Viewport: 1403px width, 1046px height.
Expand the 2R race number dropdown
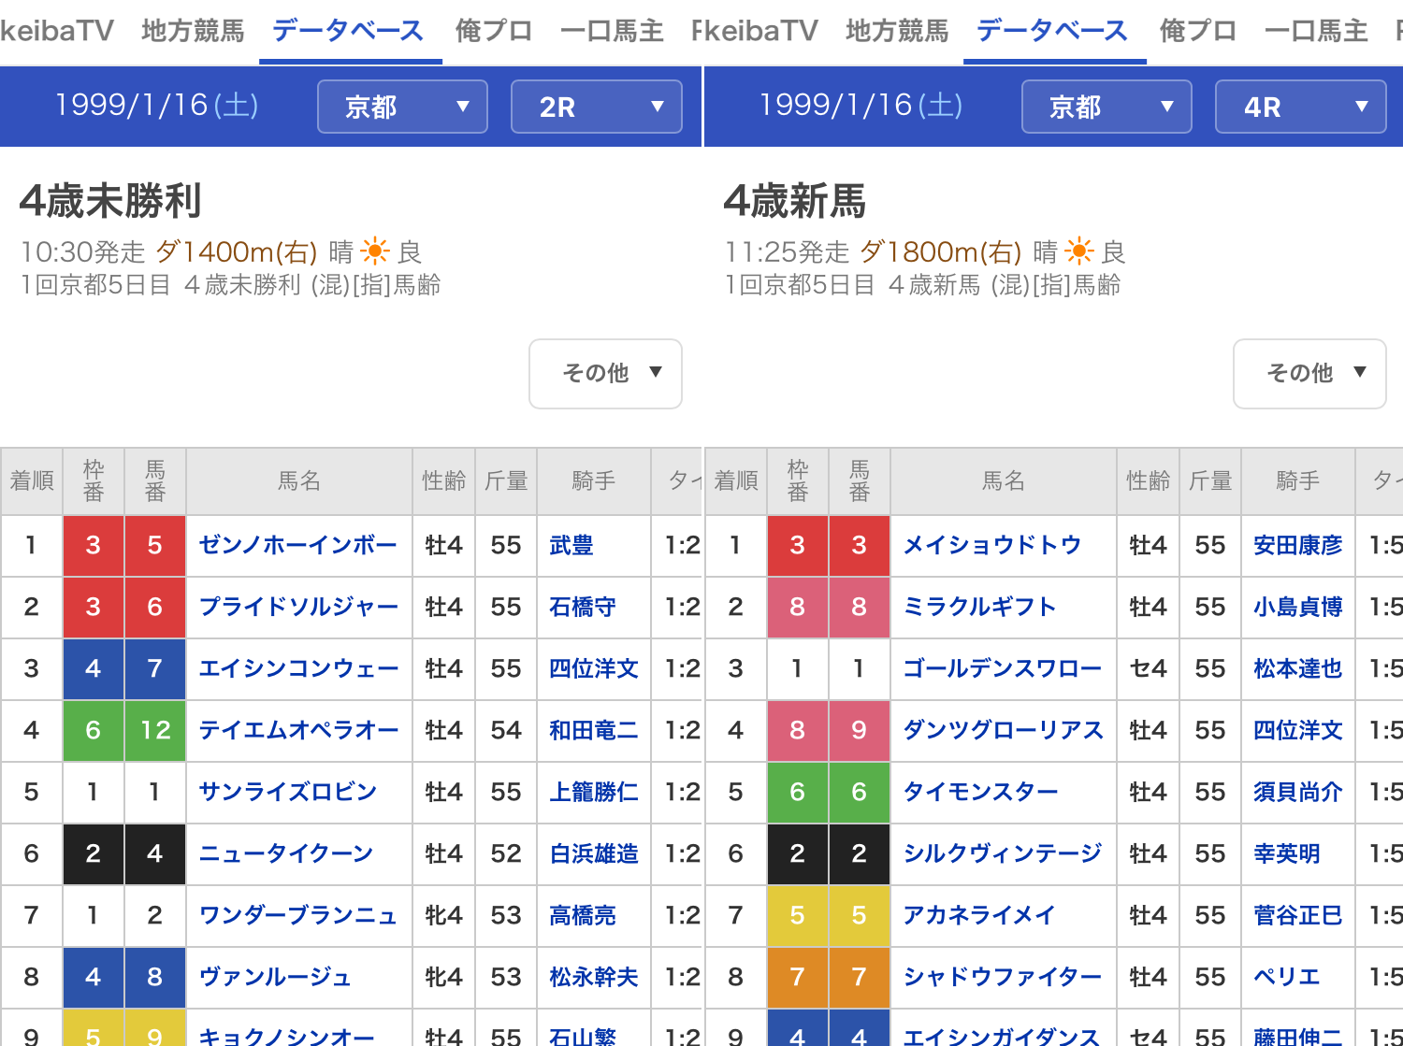596,107
